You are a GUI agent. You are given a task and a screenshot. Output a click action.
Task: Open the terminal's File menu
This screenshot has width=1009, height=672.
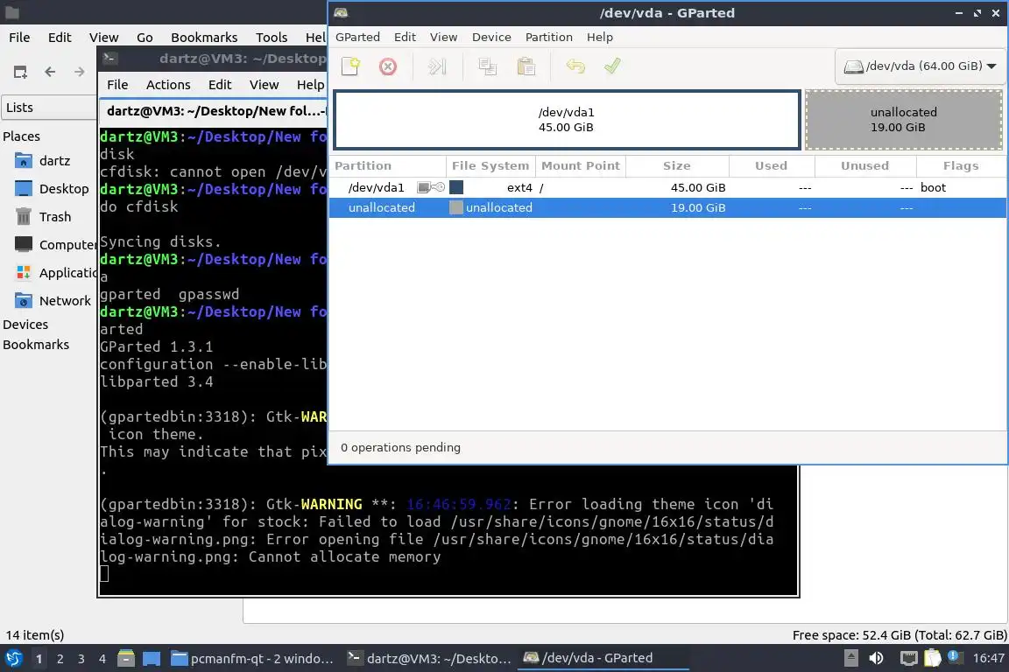tap(117, 85)
